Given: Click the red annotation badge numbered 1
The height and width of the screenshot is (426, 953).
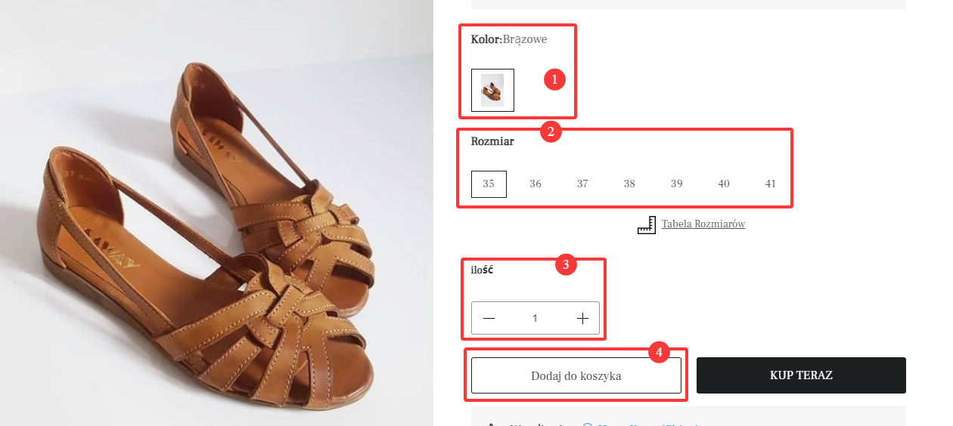Looking at the screenshot, I should pos(555,79).
